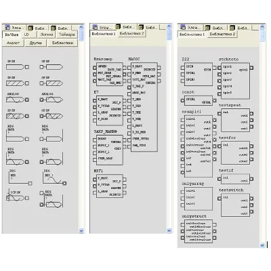Screen dimensions: 271x271
Task: Click scroll-up arrow of the Вх/Вых palette
Action: pyautogui.click(x=81, y=27)
